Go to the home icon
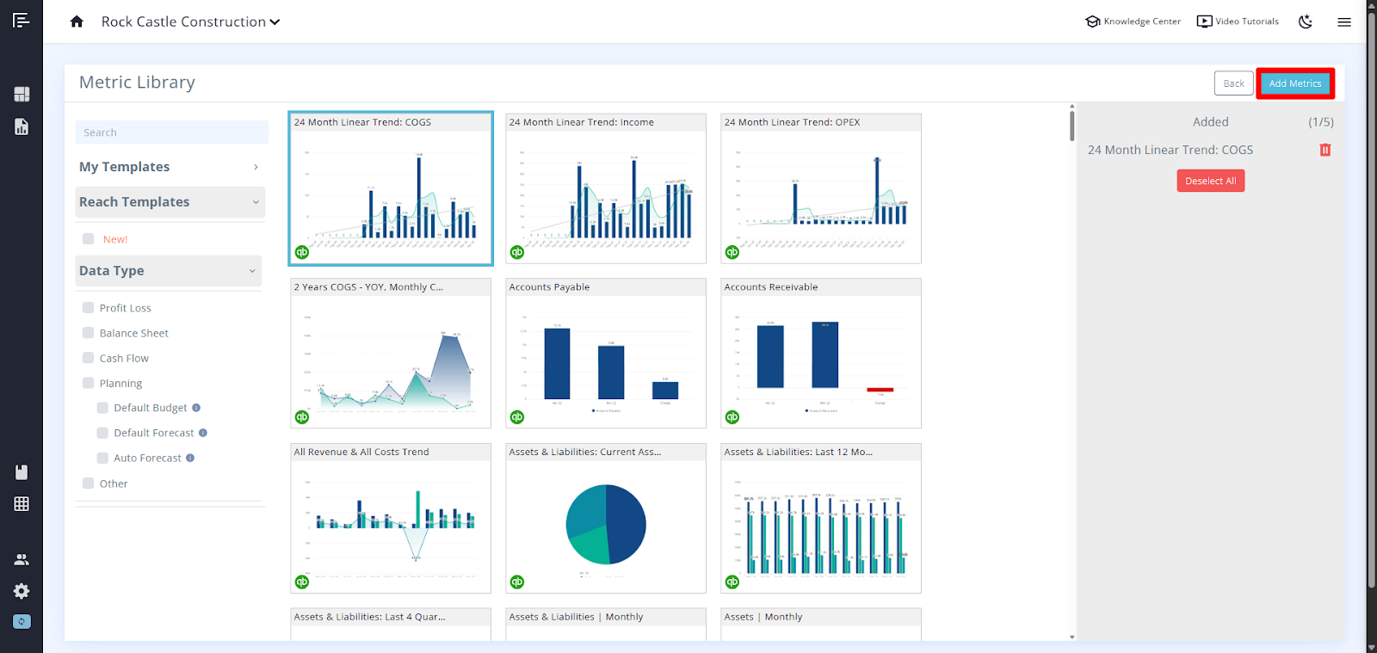Viewport: 1377px width, 653px height. [x=77, y=22]
